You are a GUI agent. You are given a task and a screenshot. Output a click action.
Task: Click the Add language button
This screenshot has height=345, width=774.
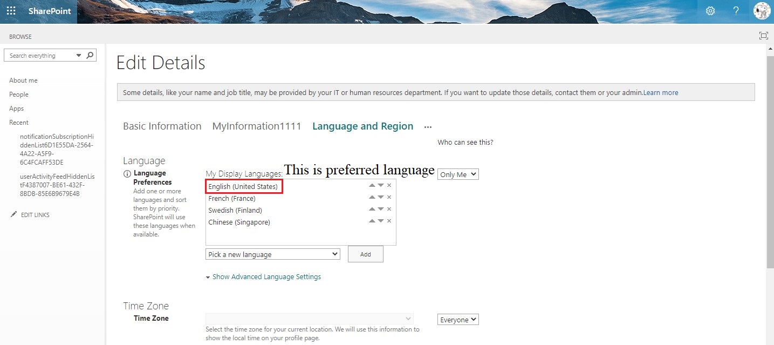pyautogui.click(x=365, y=254)
